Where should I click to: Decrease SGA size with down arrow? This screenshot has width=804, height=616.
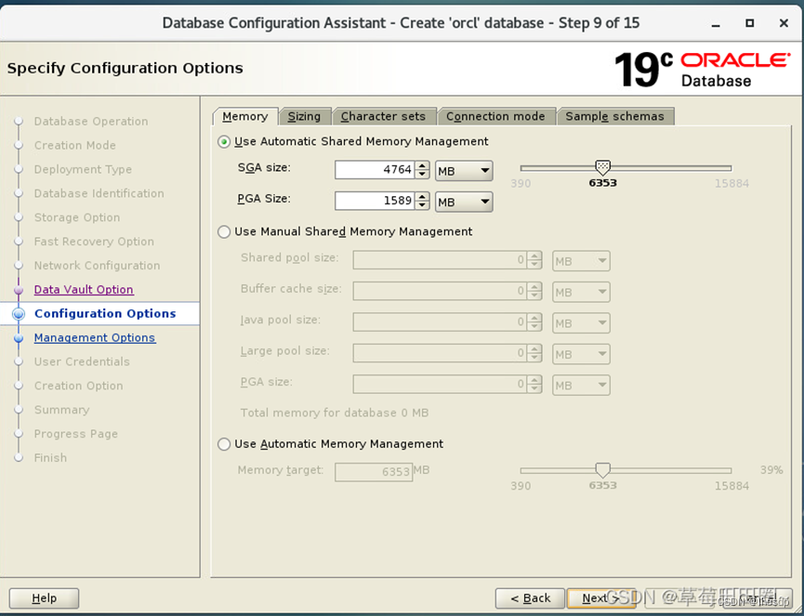(x=423, y=175)
